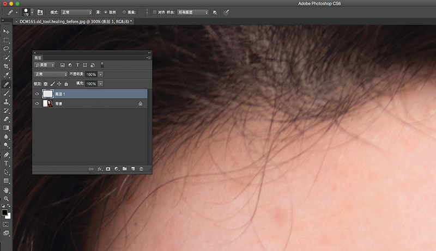Click the 不透明度 opacity value field

point(91,74)
